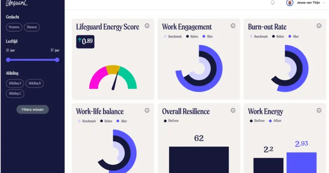
Task: Click Jesse van Thijn's profile avatar
Action: coord(290,3)
